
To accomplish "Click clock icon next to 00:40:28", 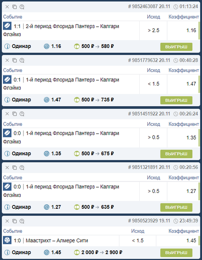I will point(176,60).
